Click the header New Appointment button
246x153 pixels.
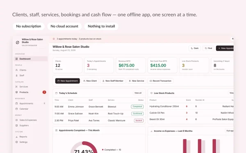point(225,48)
